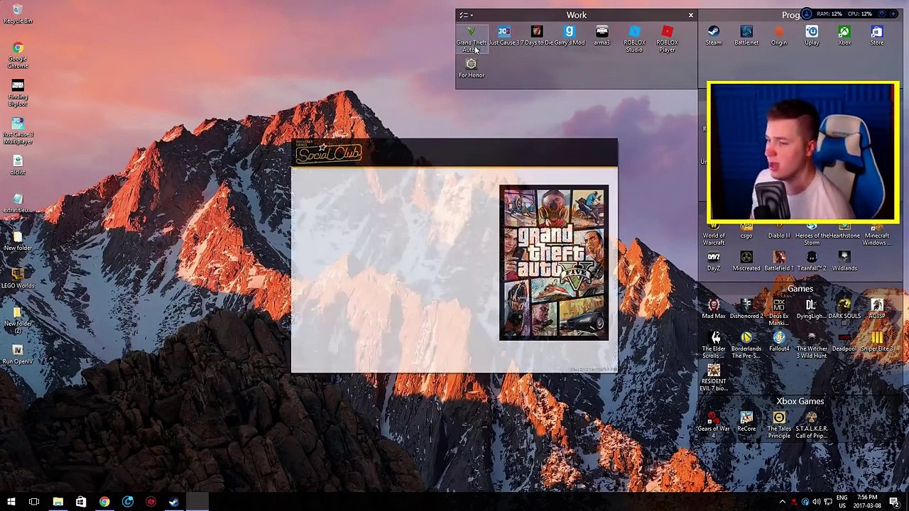Show hidden system tray icons
Screen dimensions: 909x511
tap(783, 502)
